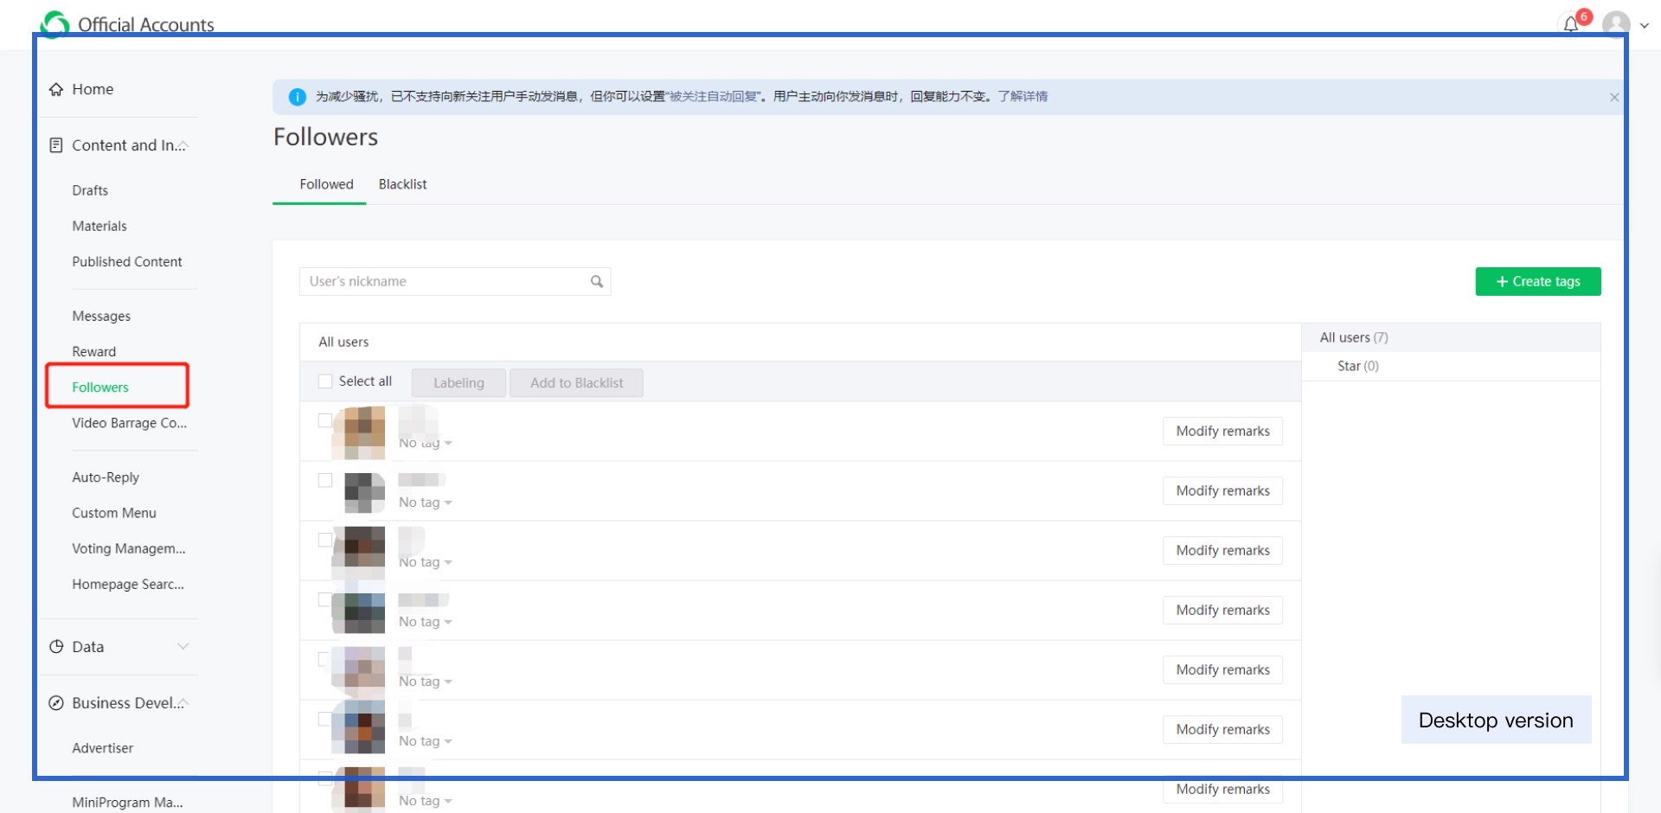The height and width of the screenshot is (813, 1661).
Task: Tick the checkbox for the first follower
Action: [325, 420]
